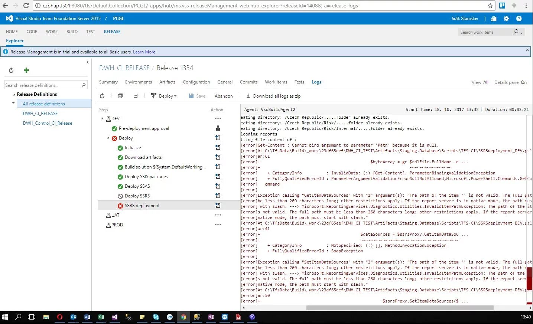The width and height of the screenshot is (533, 324).
Task: Open the Configuration tab
Action: click(196, 82)
